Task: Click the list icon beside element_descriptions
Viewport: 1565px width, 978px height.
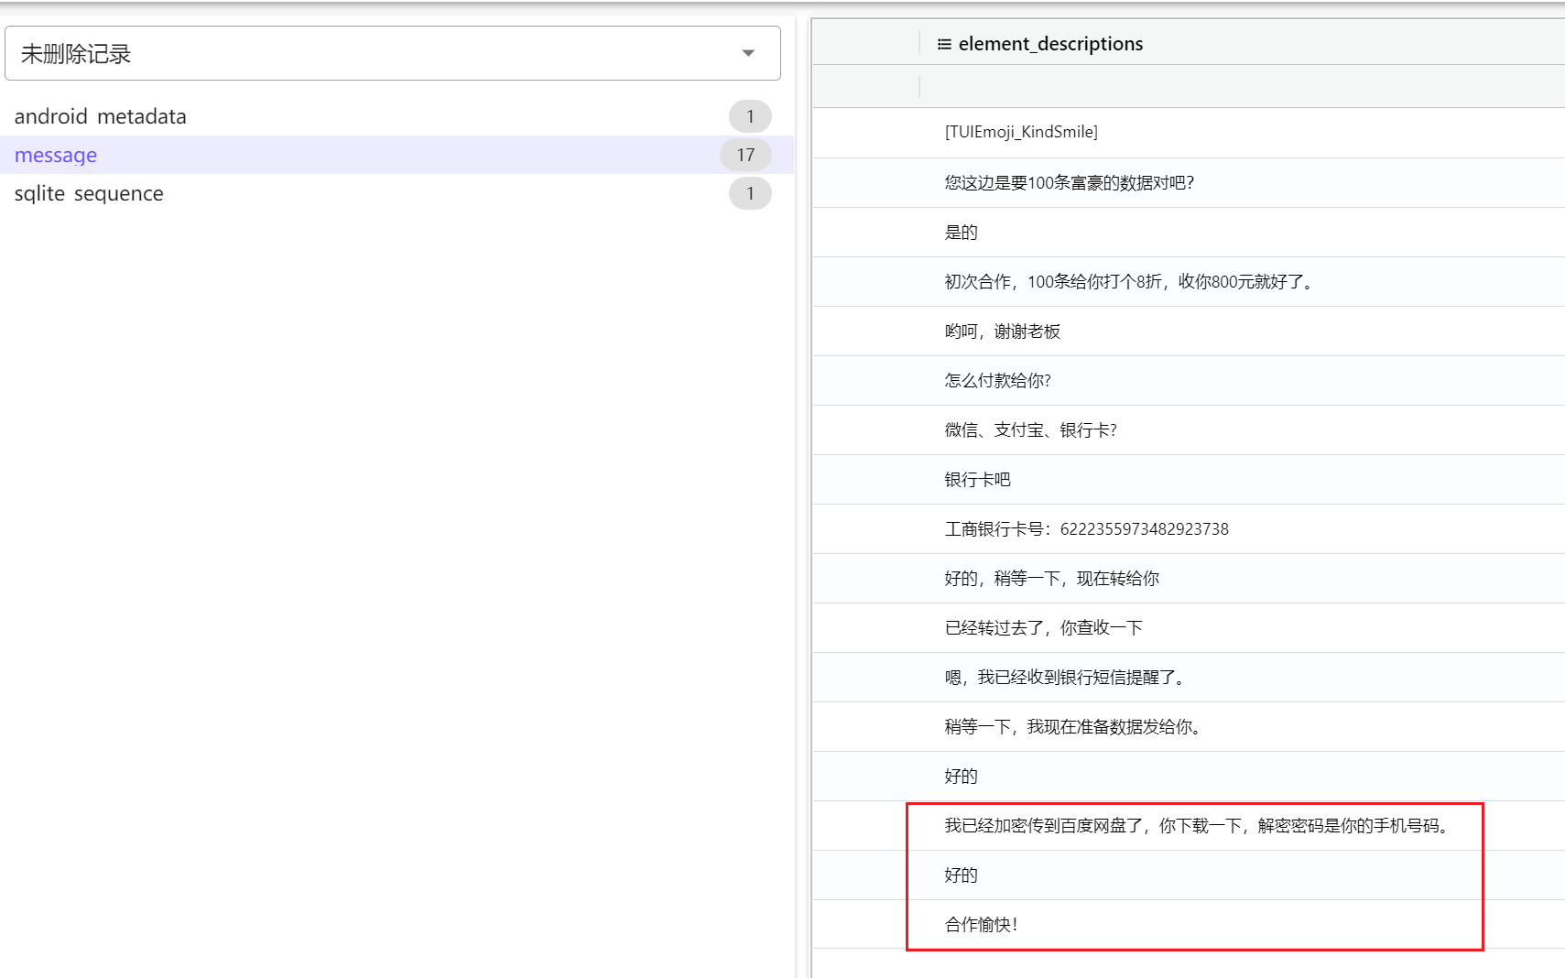Action: [x=944, y=44]
